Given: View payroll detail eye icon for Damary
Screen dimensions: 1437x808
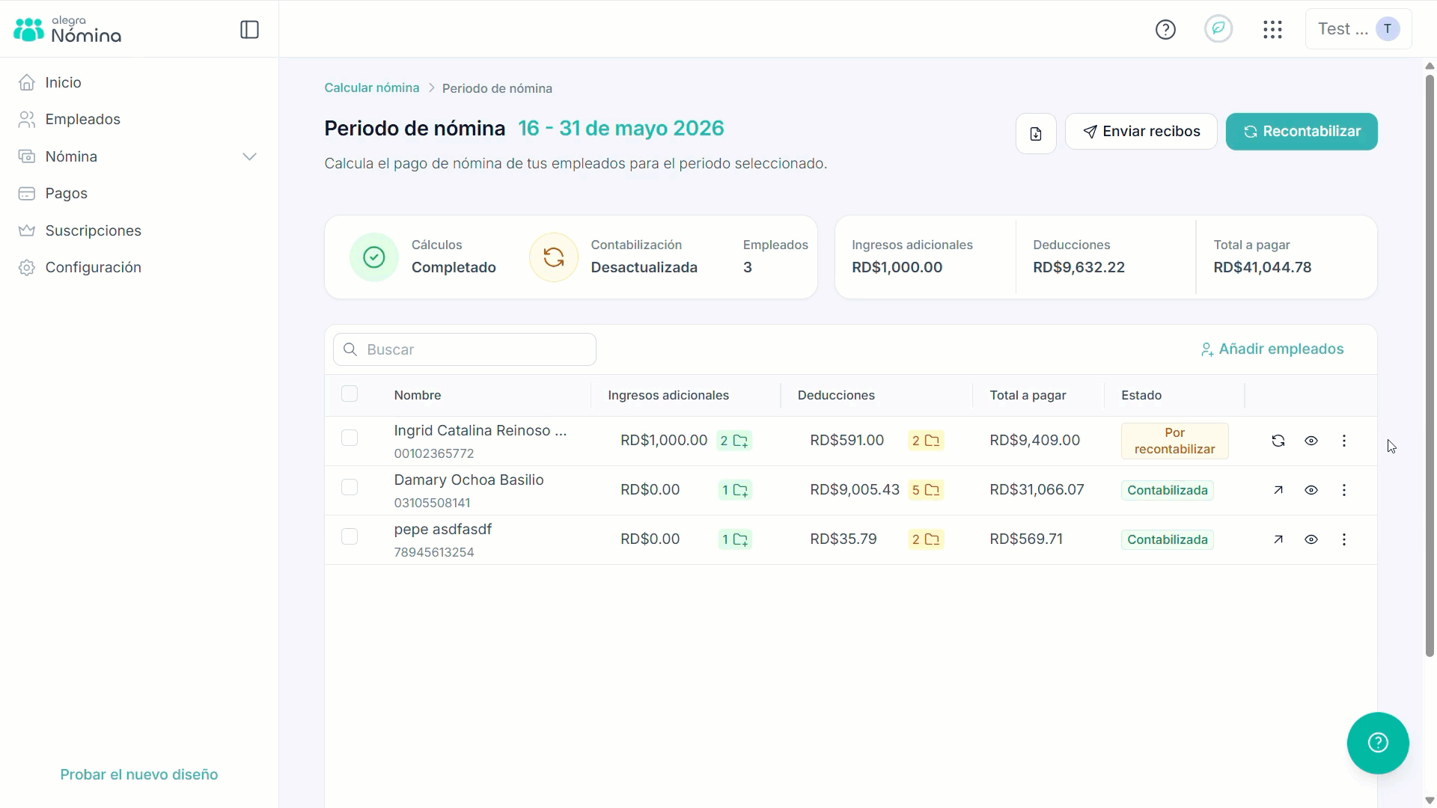Looking at the screenshot, I should click(x=1311, y=490).
